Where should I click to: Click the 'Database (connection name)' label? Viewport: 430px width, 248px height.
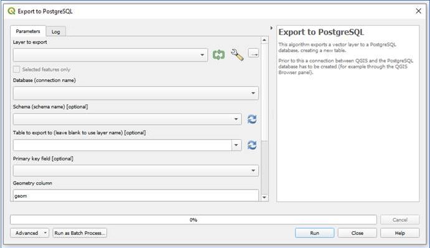[x=44, y=80]
